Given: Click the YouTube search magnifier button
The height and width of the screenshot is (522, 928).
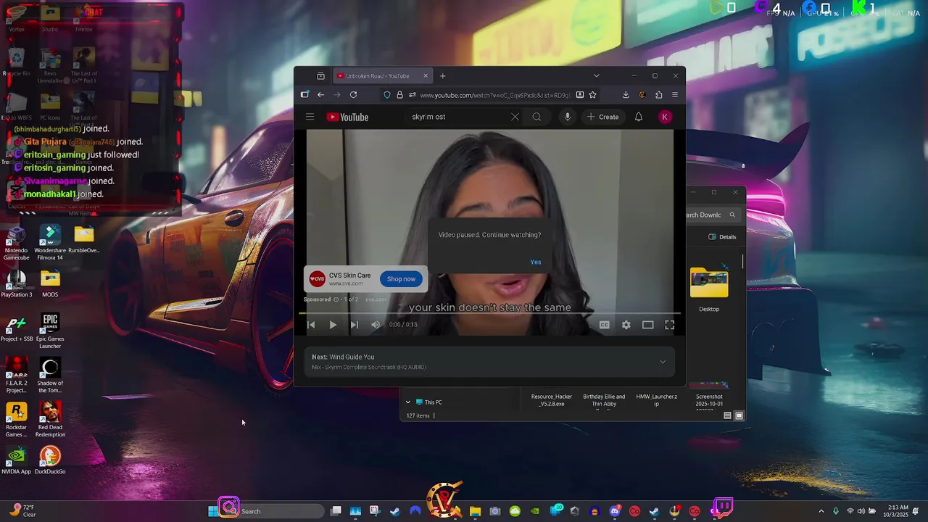Looking at the screenshot, I should point(536,117).
